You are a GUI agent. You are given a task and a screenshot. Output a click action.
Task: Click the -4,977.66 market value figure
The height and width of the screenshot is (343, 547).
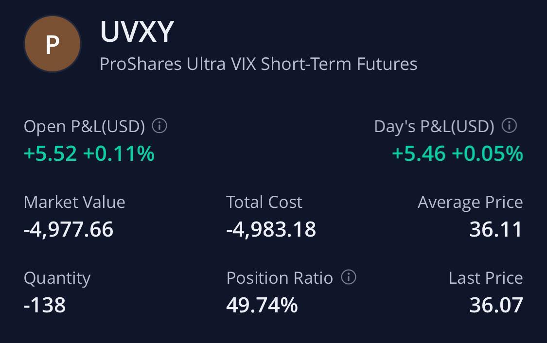pos(69,229)
